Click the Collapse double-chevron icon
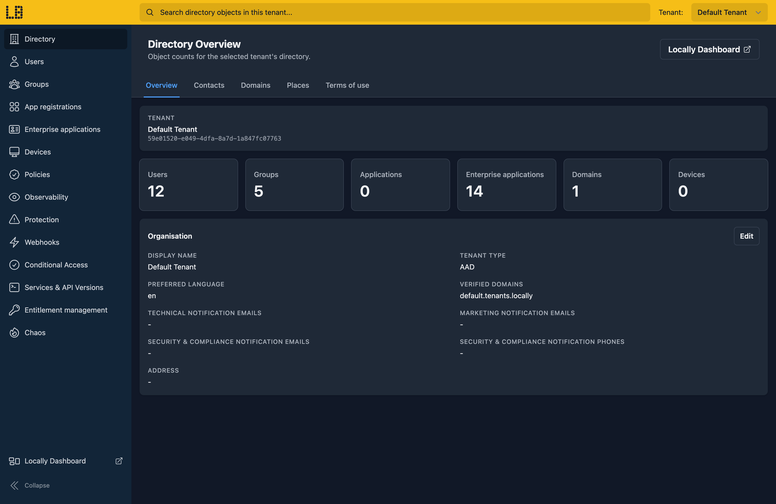 click(14, 486)
